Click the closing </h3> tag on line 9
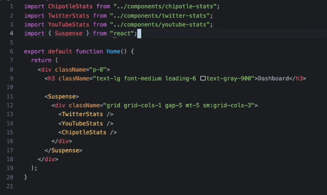327x195 pixels. (298, 78)
